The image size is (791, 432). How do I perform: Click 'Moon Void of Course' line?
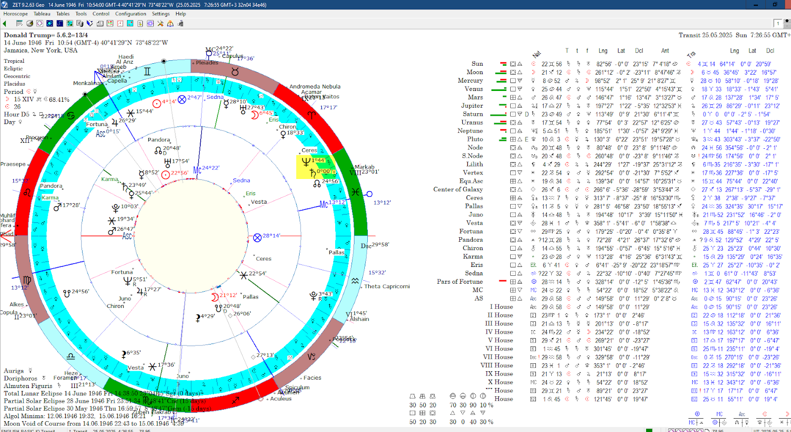point(94,424)
